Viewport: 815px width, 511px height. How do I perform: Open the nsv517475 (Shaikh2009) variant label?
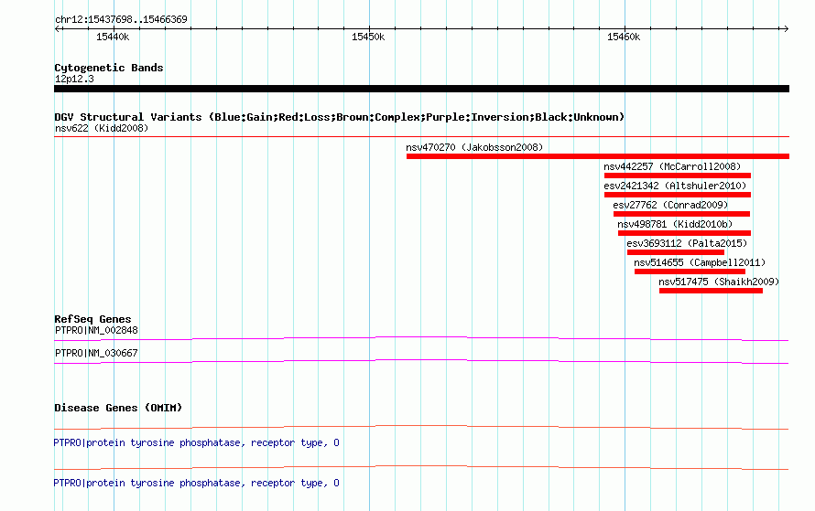tap(719, 282)
